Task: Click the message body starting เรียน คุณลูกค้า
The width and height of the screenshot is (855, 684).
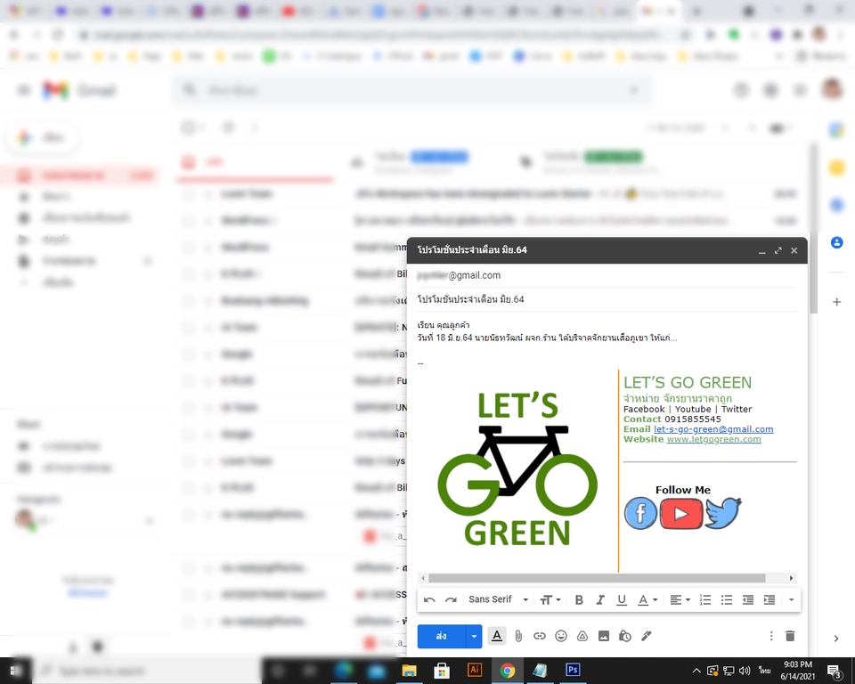Action: (548, 331)
